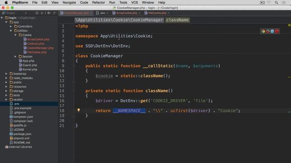Image resolution: width=291 pixels, height=163 pixels.
Task: Expand the storage folder
Action: point(6,91)
